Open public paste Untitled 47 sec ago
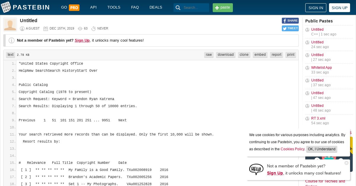The height and width of the screenshot is (186, 356). (317, 93)
